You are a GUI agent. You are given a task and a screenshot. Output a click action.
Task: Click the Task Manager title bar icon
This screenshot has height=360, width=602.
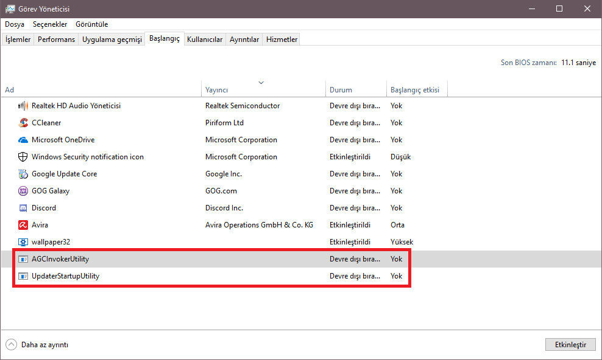coord(10,9)
